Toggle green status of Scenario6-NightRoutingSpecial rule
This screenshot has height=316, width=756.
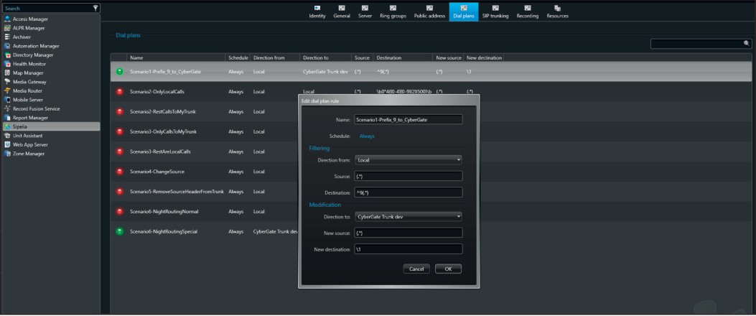coord(119,231)
